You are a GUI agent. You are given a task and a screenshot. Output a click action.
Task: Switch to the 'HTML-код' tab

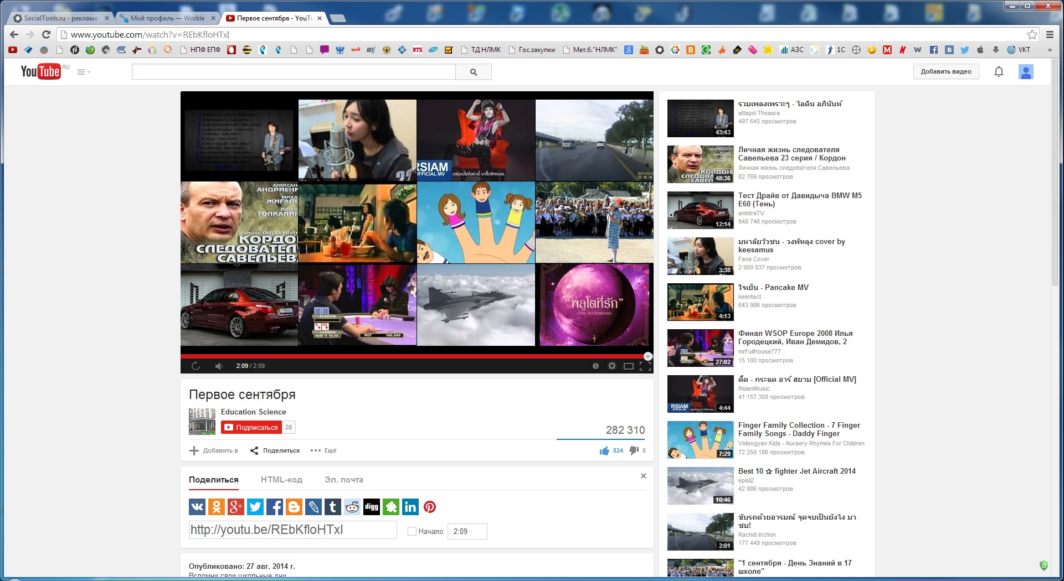(x=281, y=480)
